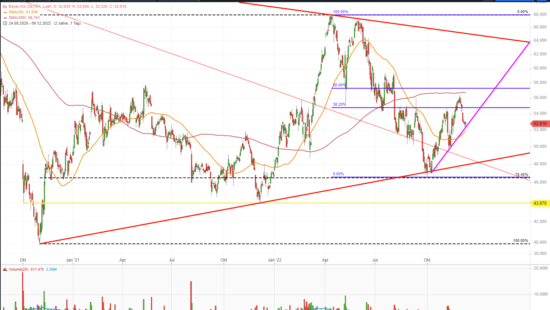Image resolution: width=550 pixels, height=310 pixels.
Task: Click the purple 50.00% Fibonacci label
Action: 339,85
